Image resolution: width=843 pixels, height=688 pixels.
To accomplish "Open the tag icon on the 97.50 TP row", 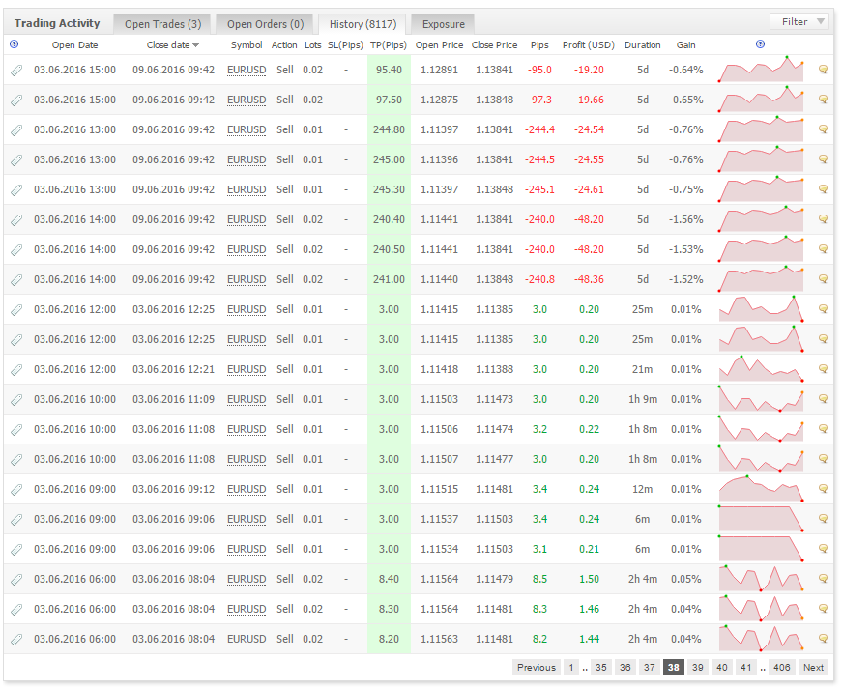I will (x=16, y=100).
